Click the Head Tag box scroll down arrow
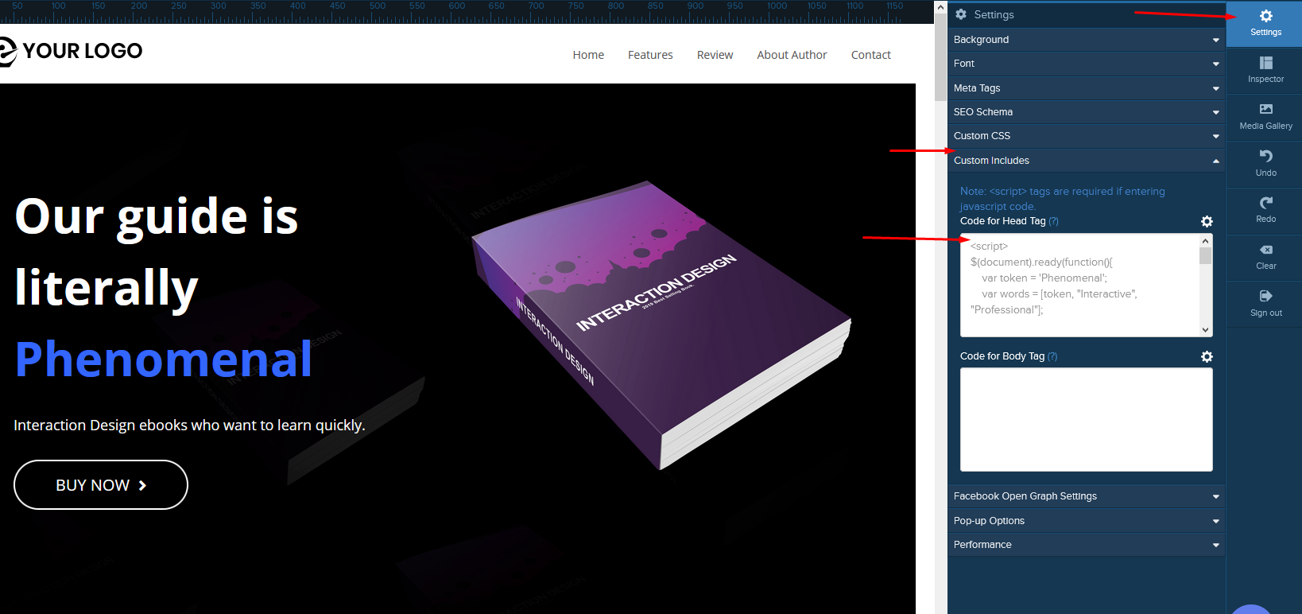Screen dimensions: 1302x614 [x=1206, y=330]
